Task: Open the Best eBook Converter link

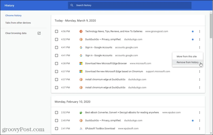Action: click(x=122, y=113)
